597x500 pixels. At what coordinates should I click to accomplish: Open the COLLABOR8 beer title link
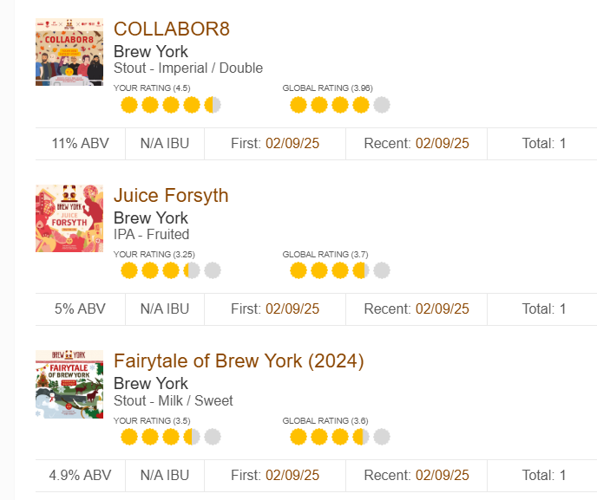point(172,29)
